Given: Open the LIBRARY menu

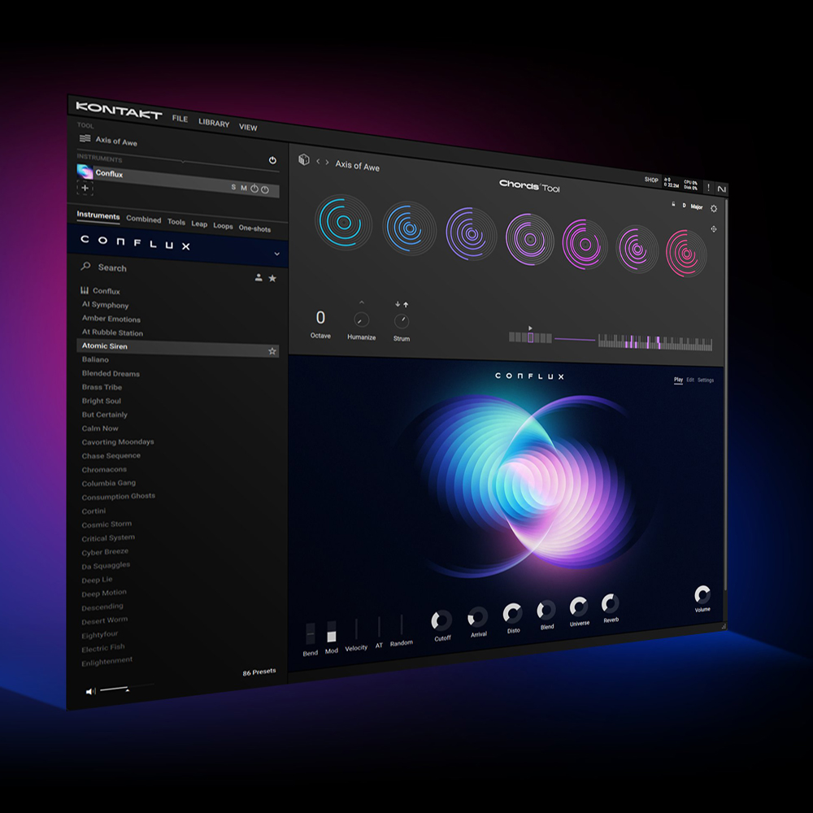Looking at the screenshot, I should point(214,123).
